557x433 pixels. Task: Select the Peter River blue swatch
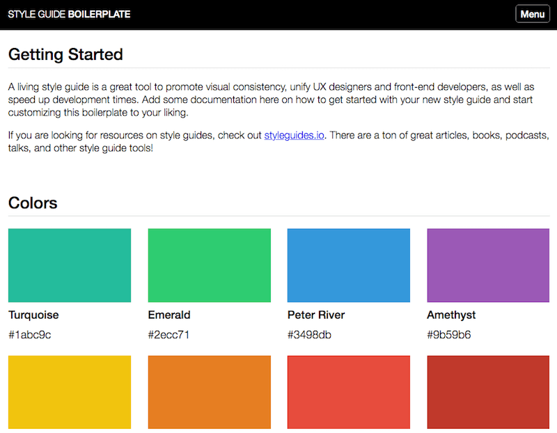pyautogui.click(x=349, y=265)
